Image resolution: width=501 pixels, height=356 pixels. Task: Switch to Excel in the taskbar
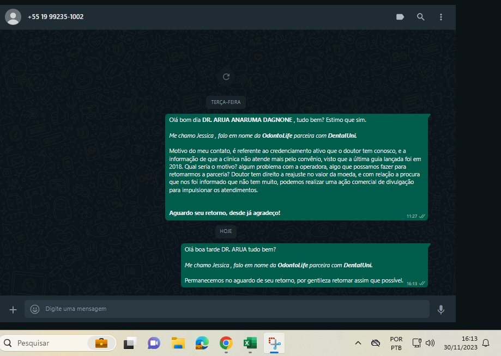coord(250,343)
